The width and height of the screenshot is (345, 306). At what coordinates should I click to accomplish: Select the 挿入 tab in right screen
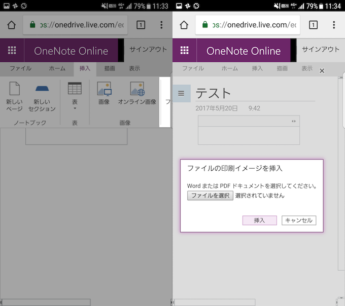pyautogui.click(x=257, y=68)
